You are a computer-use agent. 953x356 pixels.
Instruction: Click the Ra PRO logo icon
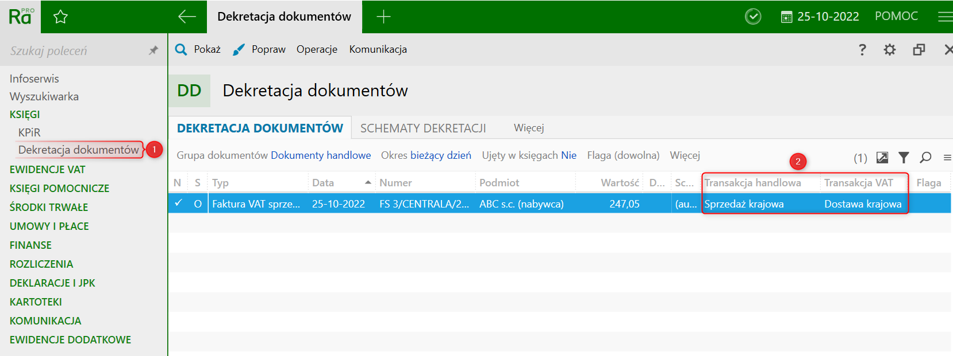pyautogui.click(x=21, y=16)
